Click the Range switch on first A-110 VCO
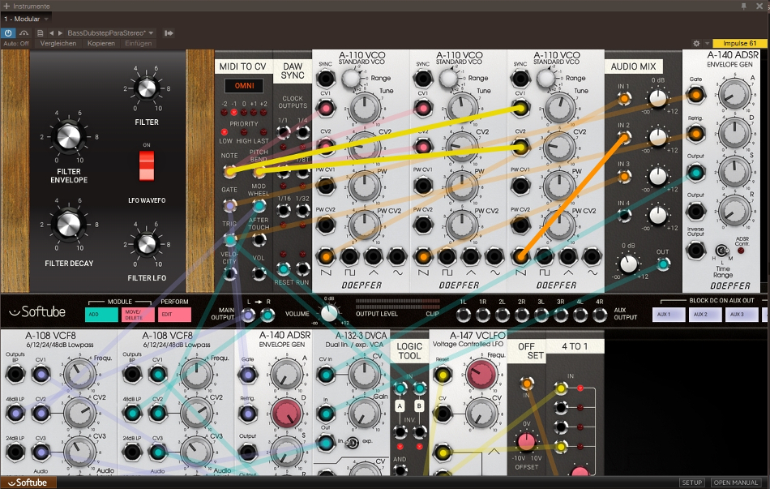The height and width of the screenshot is (489, 770). (x=351, y=78)
